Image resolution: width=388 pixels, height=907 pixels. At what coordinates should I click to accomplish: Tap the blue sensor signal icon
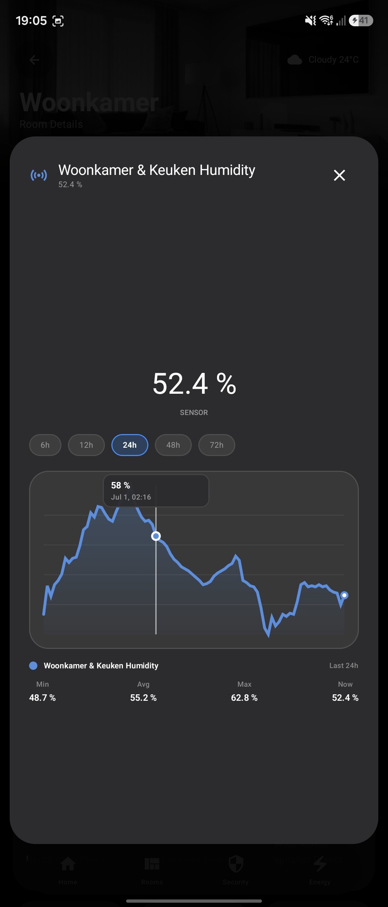pos(39,175)
